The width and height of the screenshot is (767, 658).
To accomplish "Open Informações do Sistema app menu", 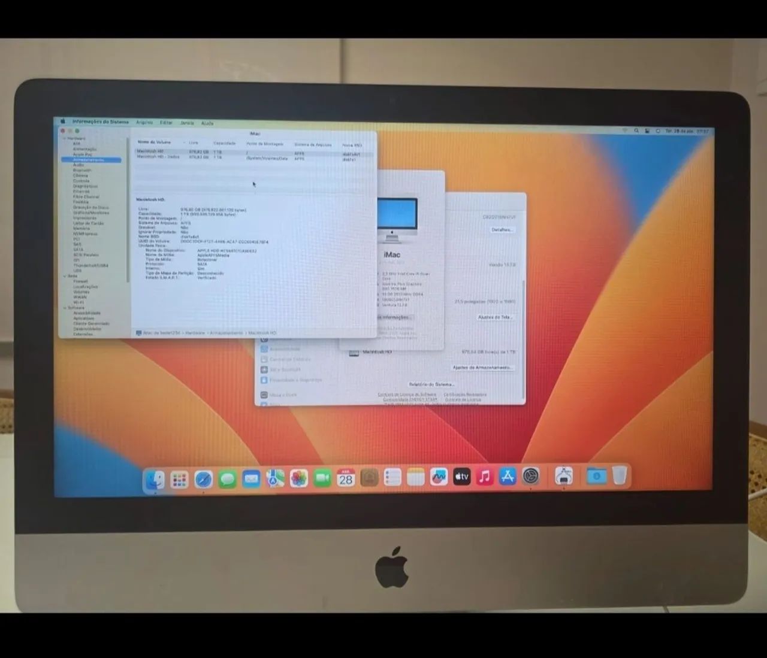I will tap(100, 122).
